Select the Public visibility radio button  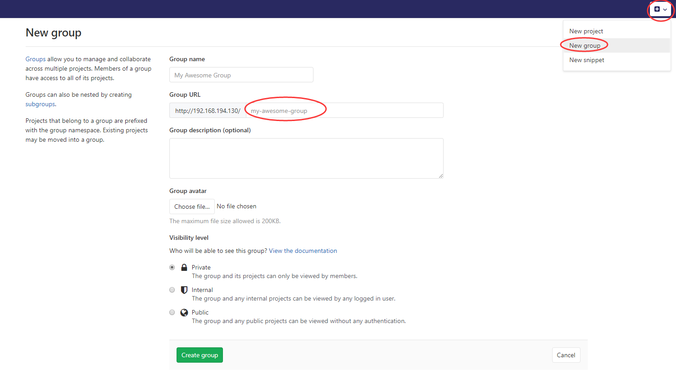(172, 312)
